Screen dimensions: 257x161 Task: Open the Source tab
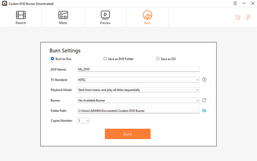click(x=21, y=17)
